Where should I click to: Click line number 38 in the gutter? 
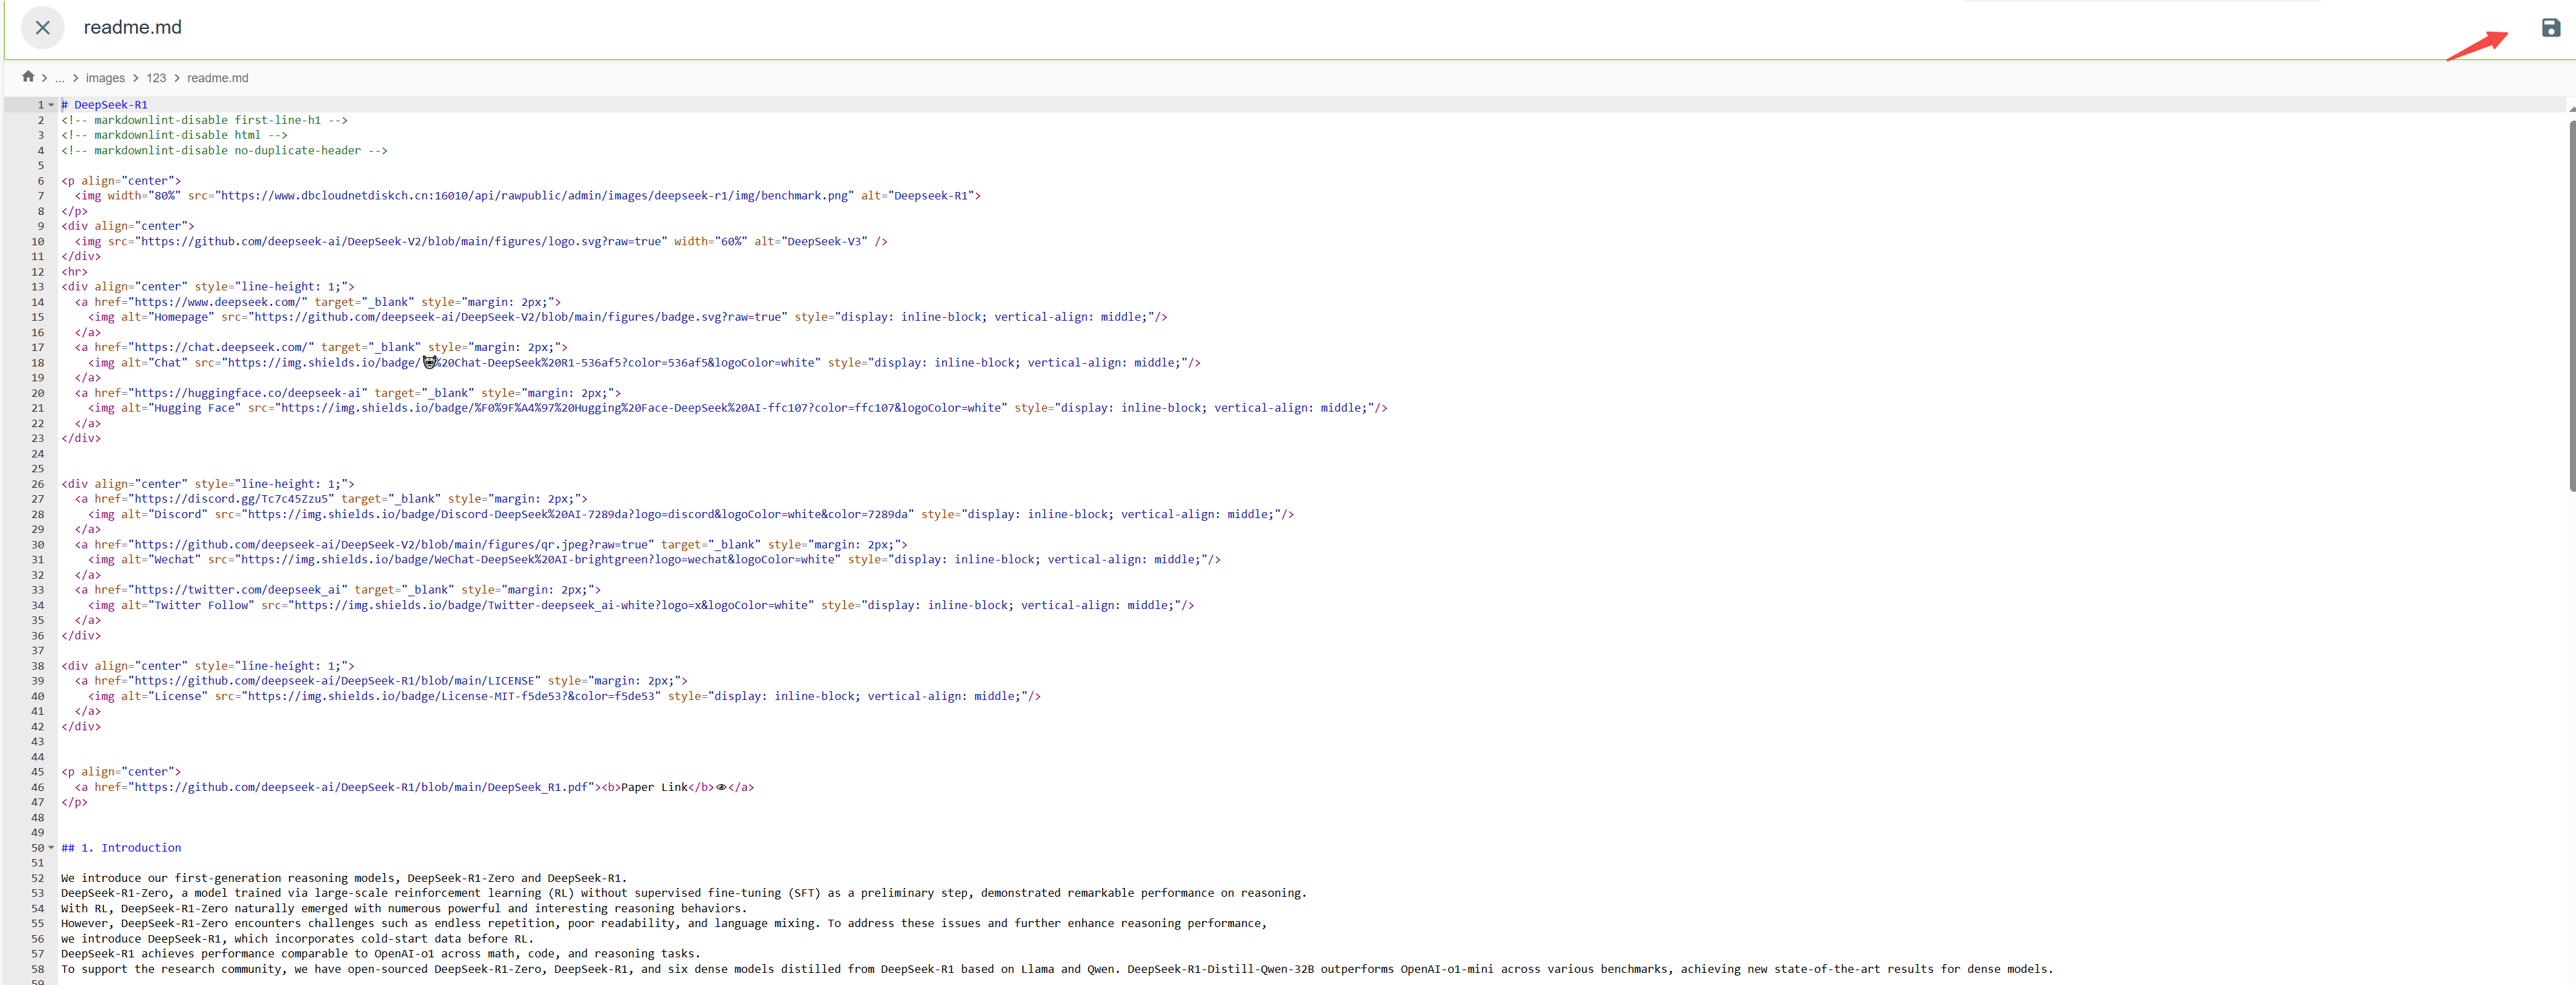point(37,666)
